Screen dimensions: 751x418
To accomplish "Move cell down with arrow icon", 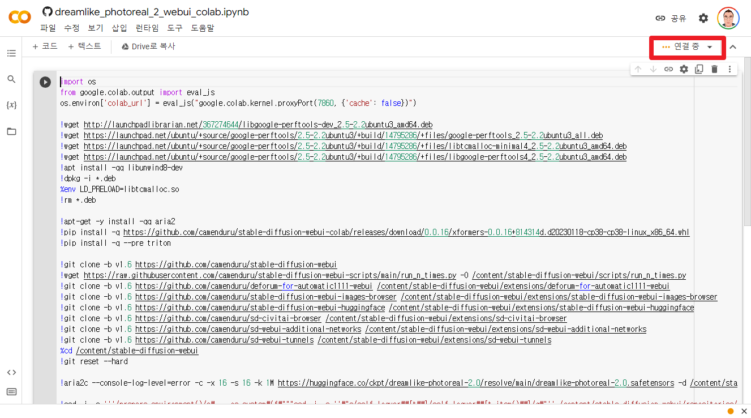I will click(x=653, y=69).
